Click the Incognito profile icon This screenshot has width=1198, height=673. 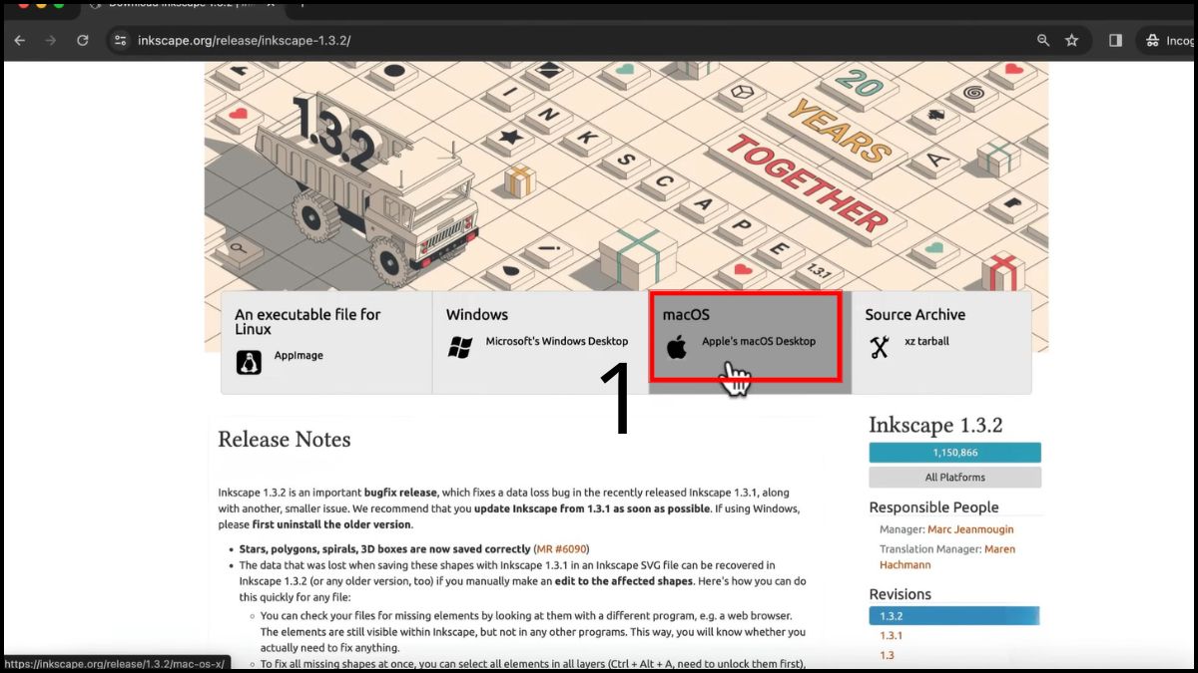tap(1153, 40)
